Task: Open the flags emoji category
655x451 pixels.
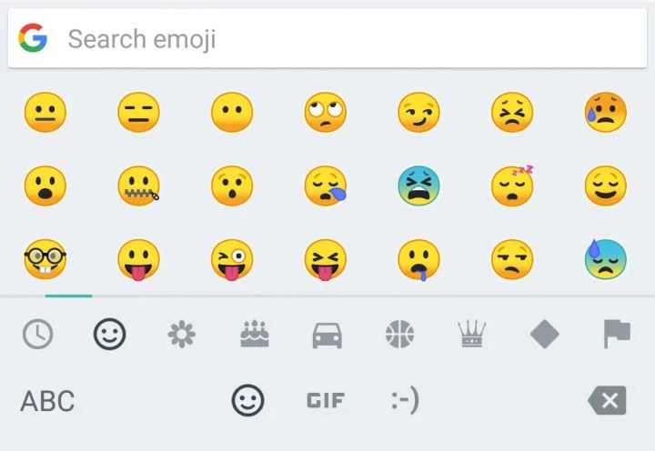Action: (617, 335)
